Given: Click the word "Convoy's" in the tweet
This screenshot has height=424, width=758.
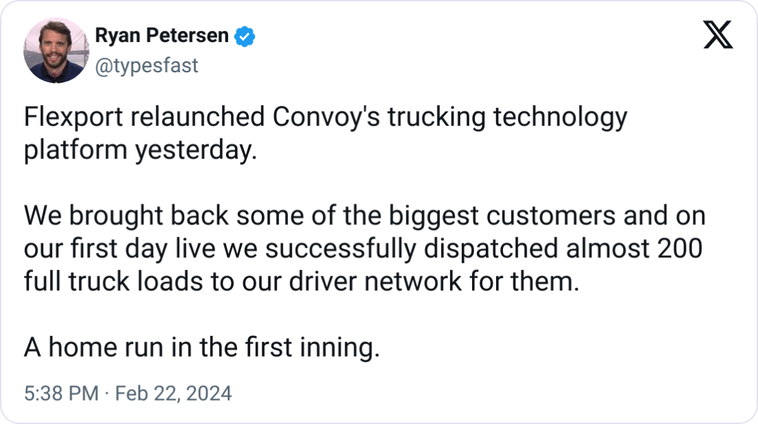Looking at the screenshot, I should (x=327, y=118).
